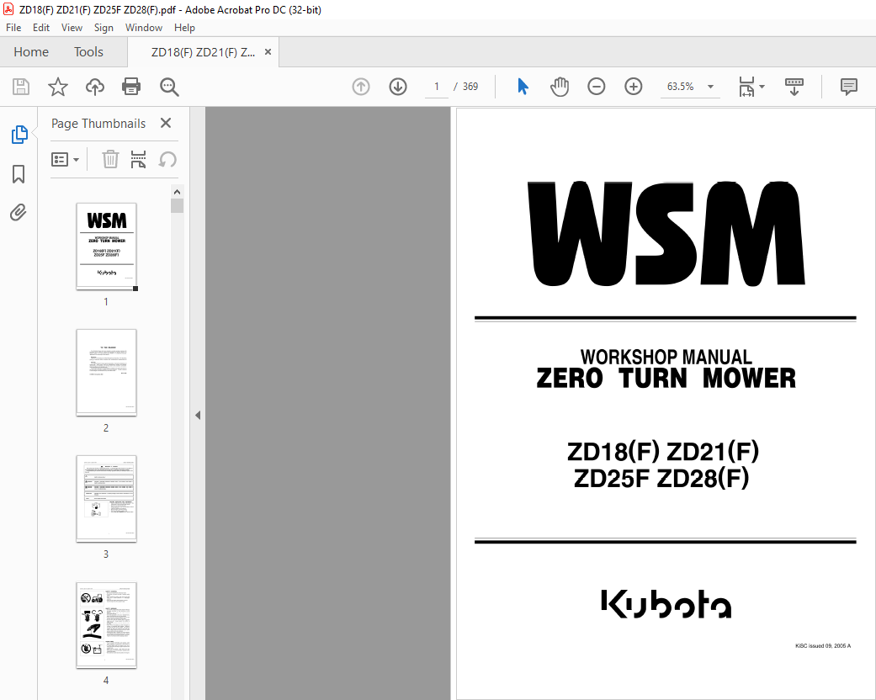Viewport: 876px width, 700px height.
Task: Open the Attachments paperclip panel
Action: (x=18, y=212)
